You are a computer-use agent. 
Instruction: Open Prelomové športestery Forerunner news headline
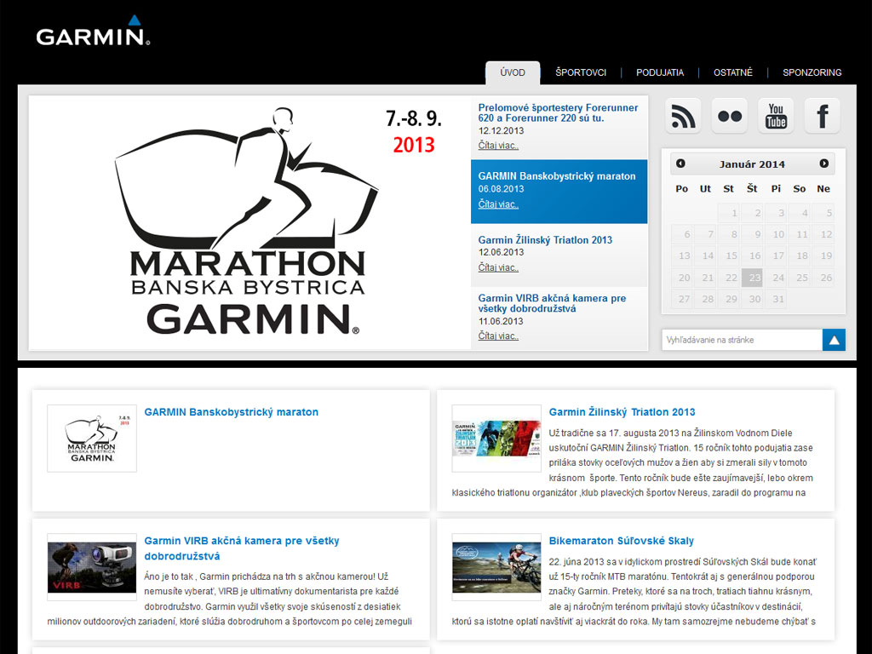(558, 113)
